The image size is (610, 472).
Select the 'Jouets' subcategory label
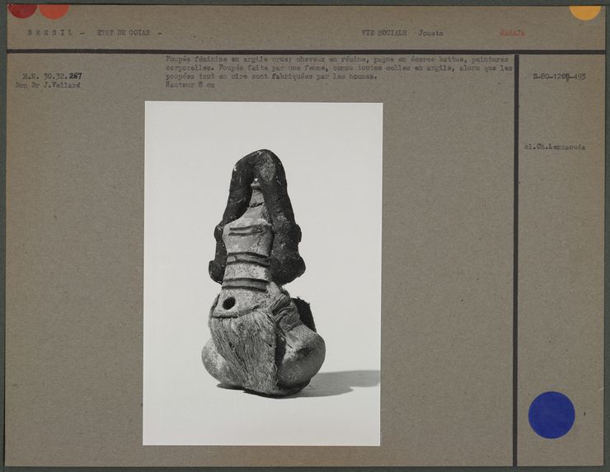pyautogui.click(x=430, y=33)
